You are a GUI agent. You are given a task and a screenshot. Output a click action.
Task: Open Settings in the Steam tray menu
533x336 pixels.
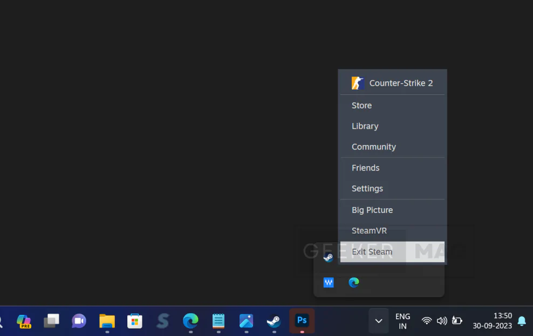pyautogui.click(x=392, y=189)
